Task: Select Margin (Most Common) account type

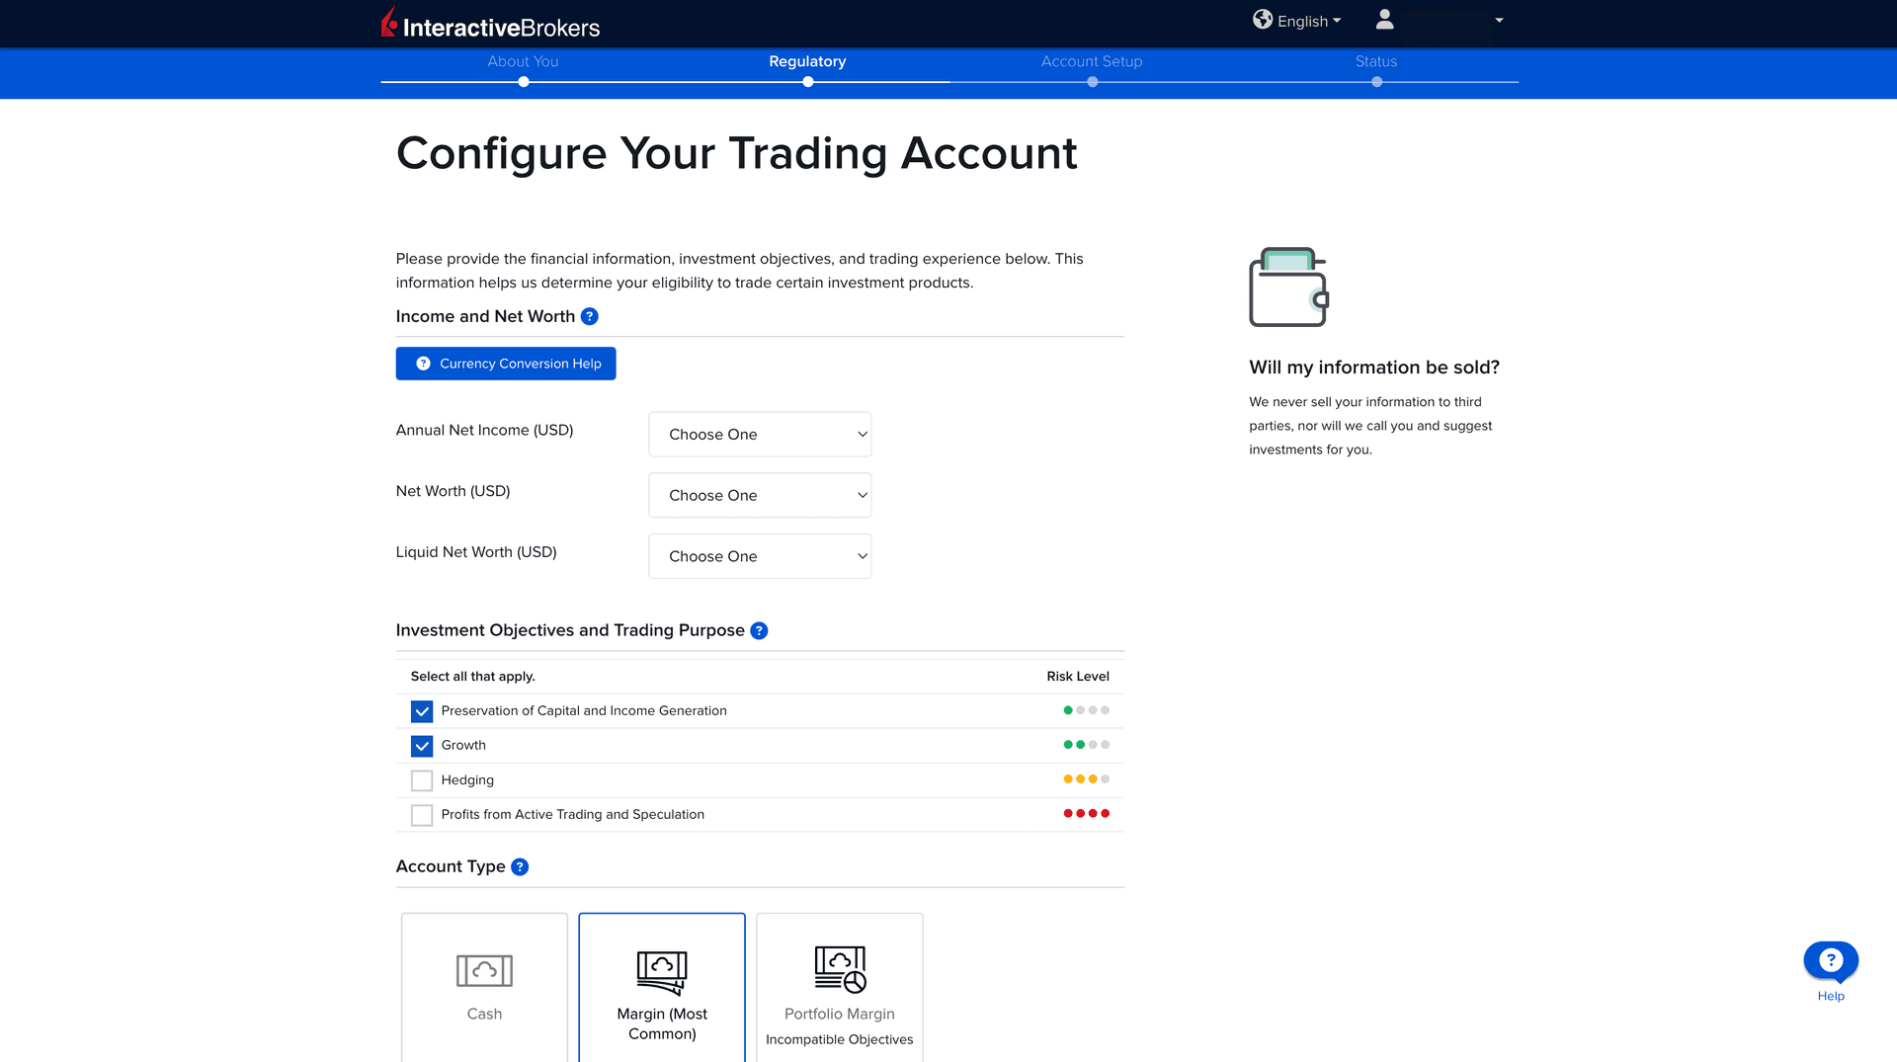Action: point(662,987)
